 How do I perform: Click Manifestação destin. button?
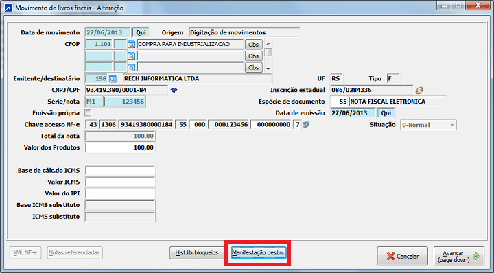pos(259,253)
